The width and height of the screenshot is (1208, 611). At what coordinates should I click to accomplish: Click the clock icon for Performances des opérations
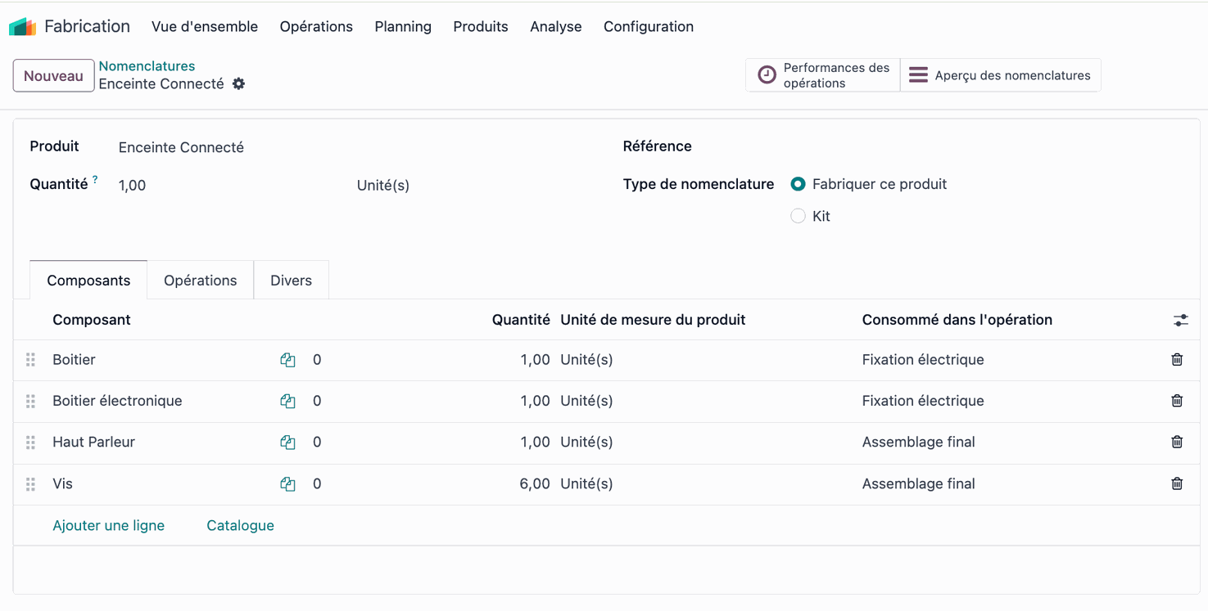[767, 75]
